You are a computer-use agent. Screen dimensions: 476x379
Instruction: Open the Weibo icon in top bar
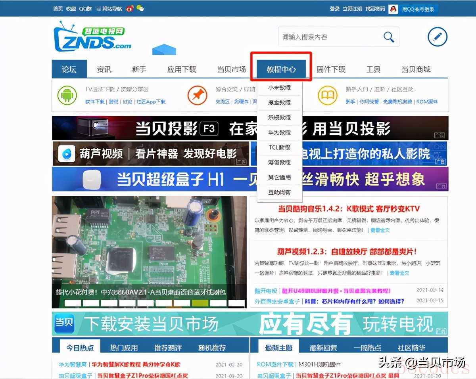click(x=130, y=8)
